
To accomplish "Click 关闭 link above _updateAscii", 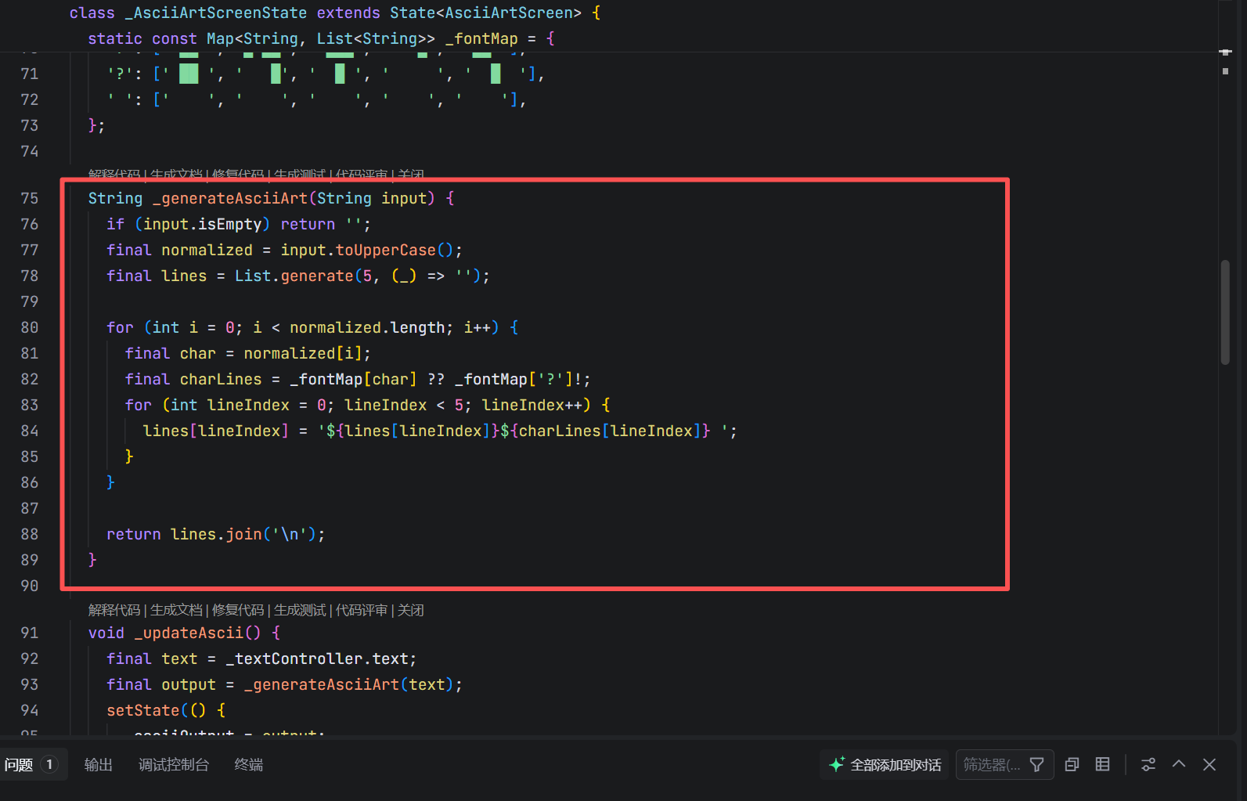I will [x=411, y=610].
